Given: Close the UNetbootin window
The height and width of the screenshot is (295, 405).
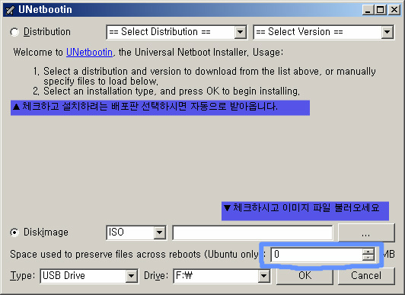Looking at the screenshot, I should (x=394, y=10).
